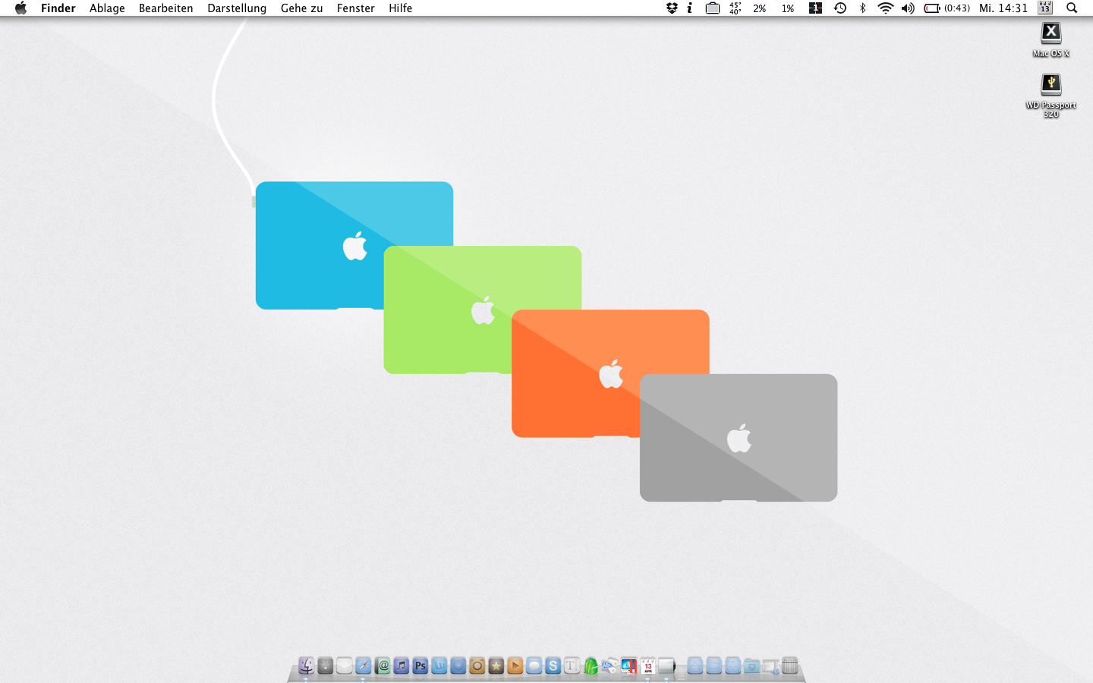Open the green bird icon in Dock
The image size is (1093, 683).
[591, 666]
